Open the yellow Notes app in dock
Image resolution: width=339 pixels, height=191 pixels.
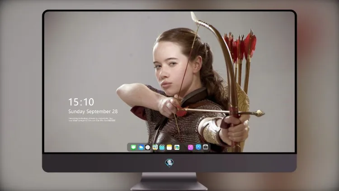pos(169,147)
